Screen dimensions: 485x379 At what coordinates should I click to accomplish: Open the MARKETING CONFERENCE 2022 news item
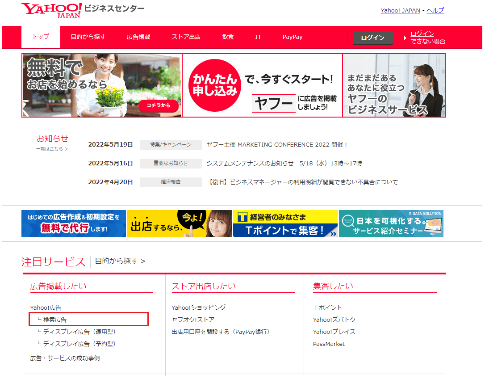(x=276, y=144)
